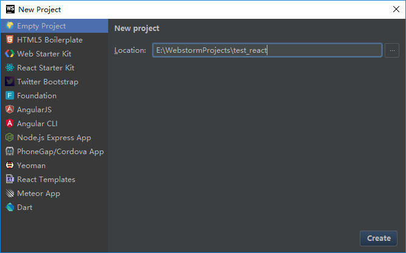406x253 pixels.
Task: Click the React Starter Kit atom icon
Action: click(x=10, y=68)
